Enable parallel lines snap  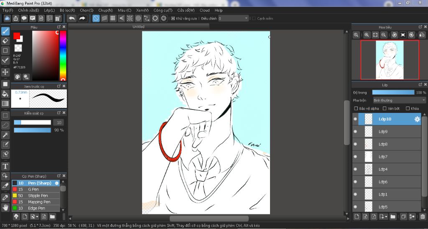[104, 18]
